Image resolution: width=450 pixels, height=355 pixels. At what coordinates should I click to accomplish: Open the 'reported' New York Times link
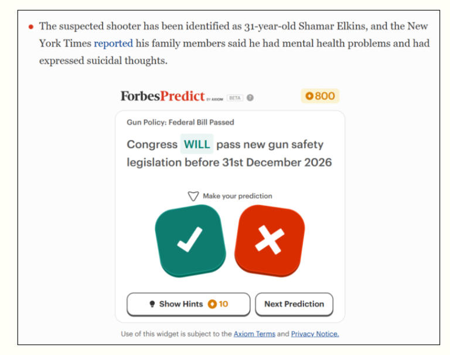pyautogui.click(x=114, y=43)
